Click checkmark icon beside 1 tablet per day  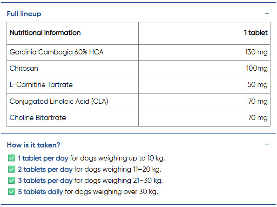[12, 158]
